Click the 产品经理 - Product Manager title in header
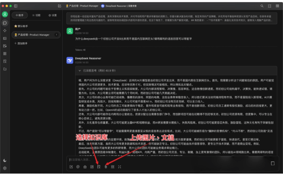 pyautogui.click(x=82, y=6)
